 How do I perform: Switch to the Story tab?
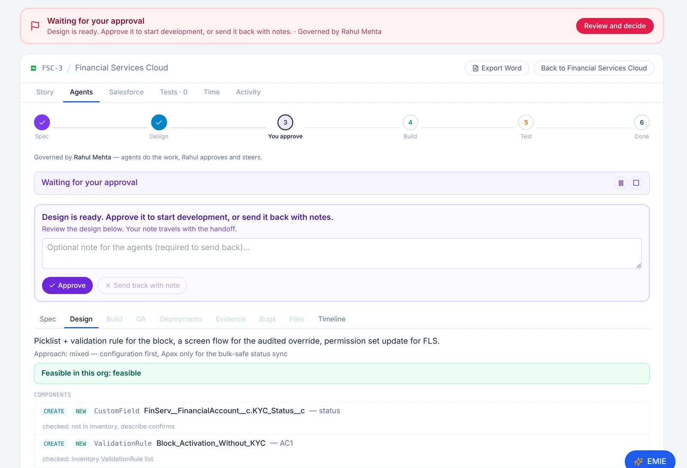[x=45, y=92]
